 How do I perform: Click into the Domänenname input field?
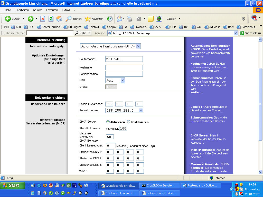point(124,74)
